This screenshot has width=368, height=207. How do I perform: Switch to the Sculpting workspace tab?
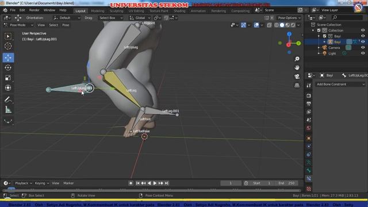[116, 11]
